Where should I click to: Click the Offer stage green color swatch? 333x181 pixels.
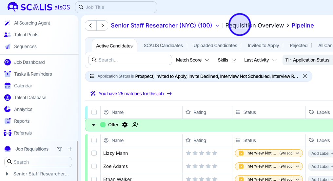(103, 125)
